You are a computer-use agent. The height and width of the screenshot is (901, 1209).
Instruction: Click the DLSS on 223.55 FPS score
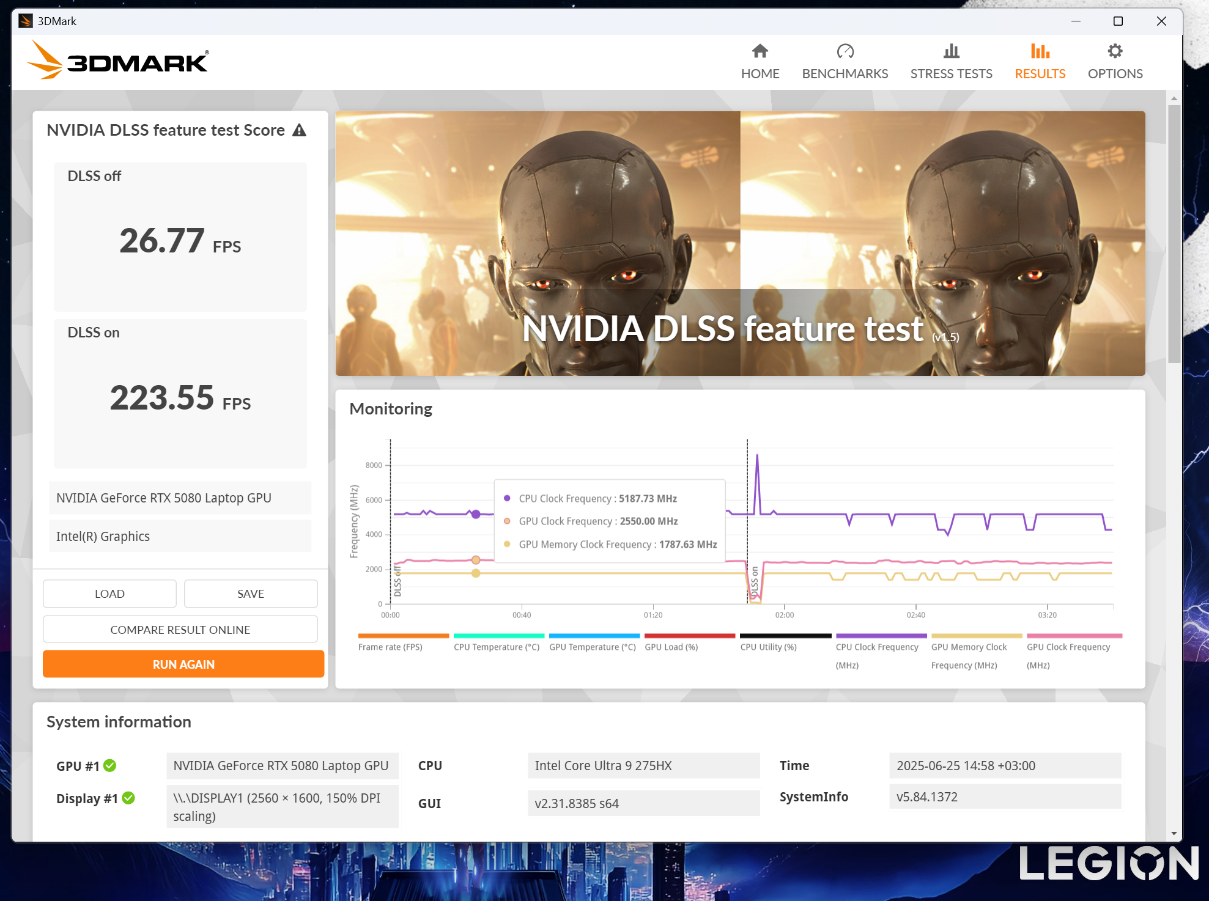[180, 397]
